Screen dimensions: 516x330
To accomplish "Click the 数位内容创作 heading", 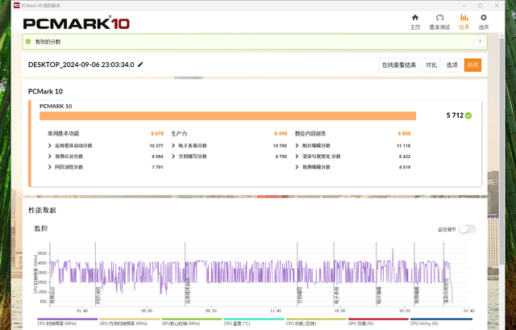I will (x=310, y=133).
